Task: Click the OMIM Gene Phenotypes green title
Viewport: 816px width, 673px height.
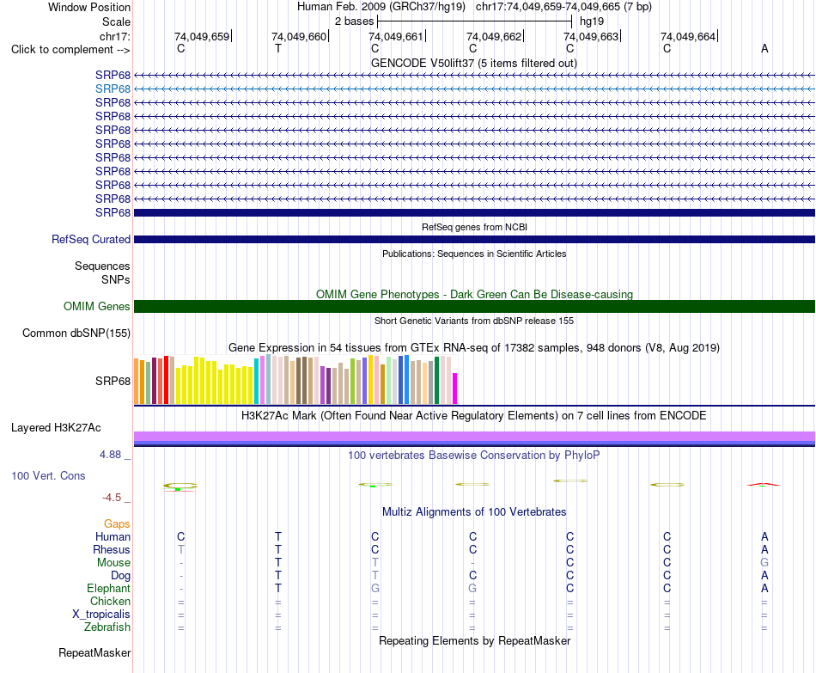Action: coord(474,294)
